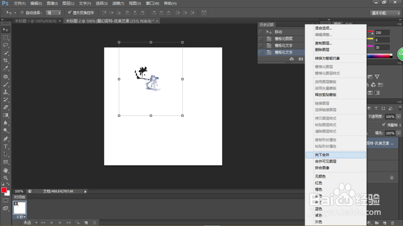This screenshot has width=403, height=226.
Task: Select the Blur tool
Action: pyautogui.click(x=6, y=123)
